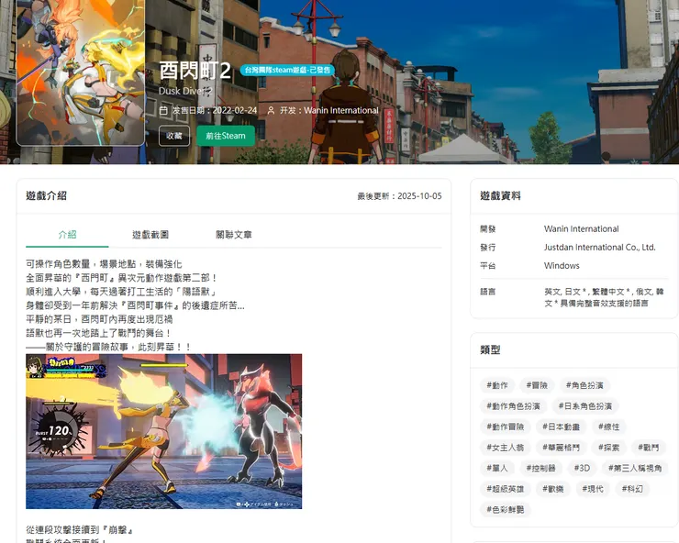The image size is (679, 543).
Task: Choose the #日本動畫 tag
Action: (x=562, y=427)
